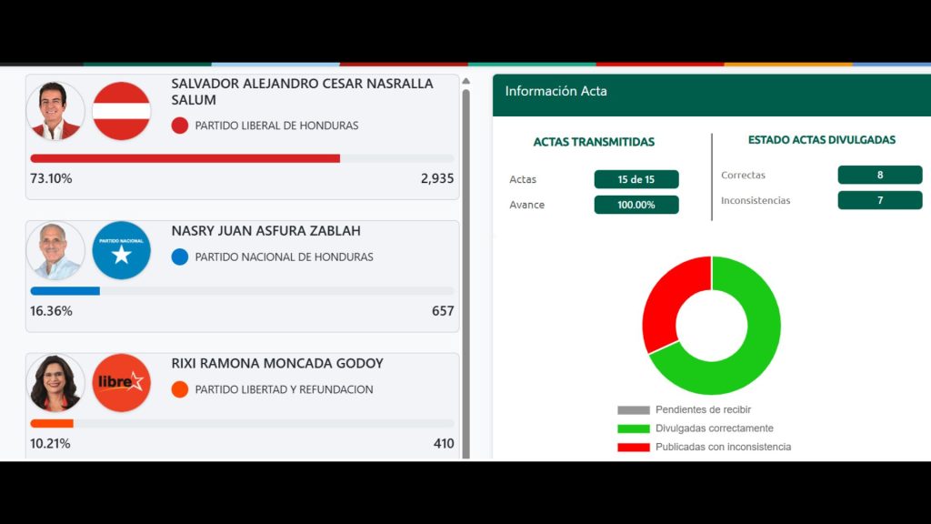Select the Inconsistencias count badge showing 7

879,200
